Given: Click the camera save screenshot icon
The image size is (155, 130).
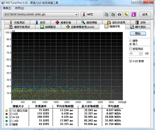Looking at the screenshot, I should pyautogui.click(x=119, y=14).
